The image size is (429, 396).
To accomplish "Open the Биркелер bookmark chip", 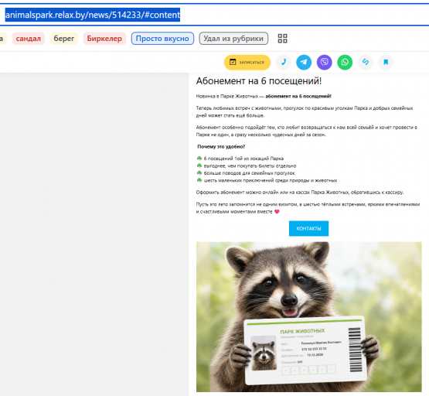I will (x=104, y=39).
